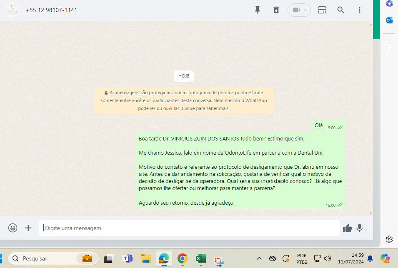Open the three-dot chat menu

tap(359, 10)
